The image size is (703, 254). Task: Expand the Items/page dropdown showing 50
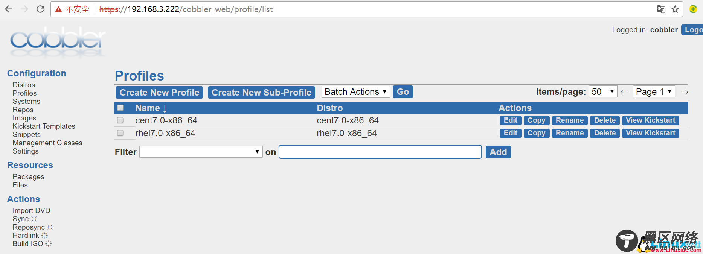pyautogui.click(x=603, y=92)
